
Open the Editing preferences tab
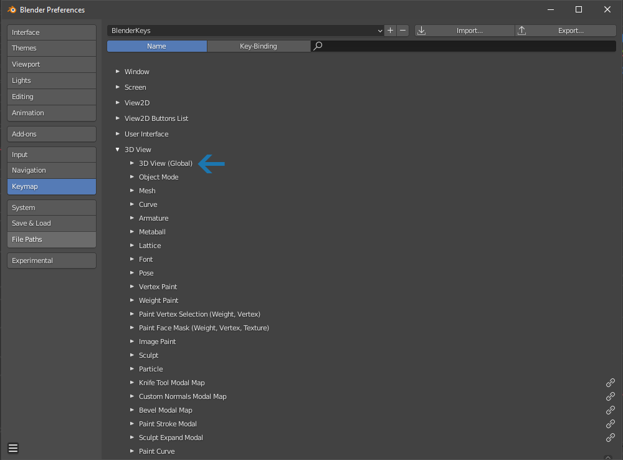(52, 97)
